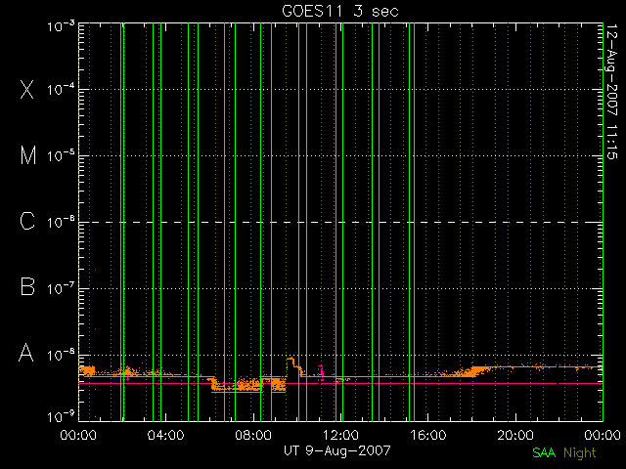Click the 20:00 time axis label
The width and height of the screenshot is (626, 469).
[515, 435]
